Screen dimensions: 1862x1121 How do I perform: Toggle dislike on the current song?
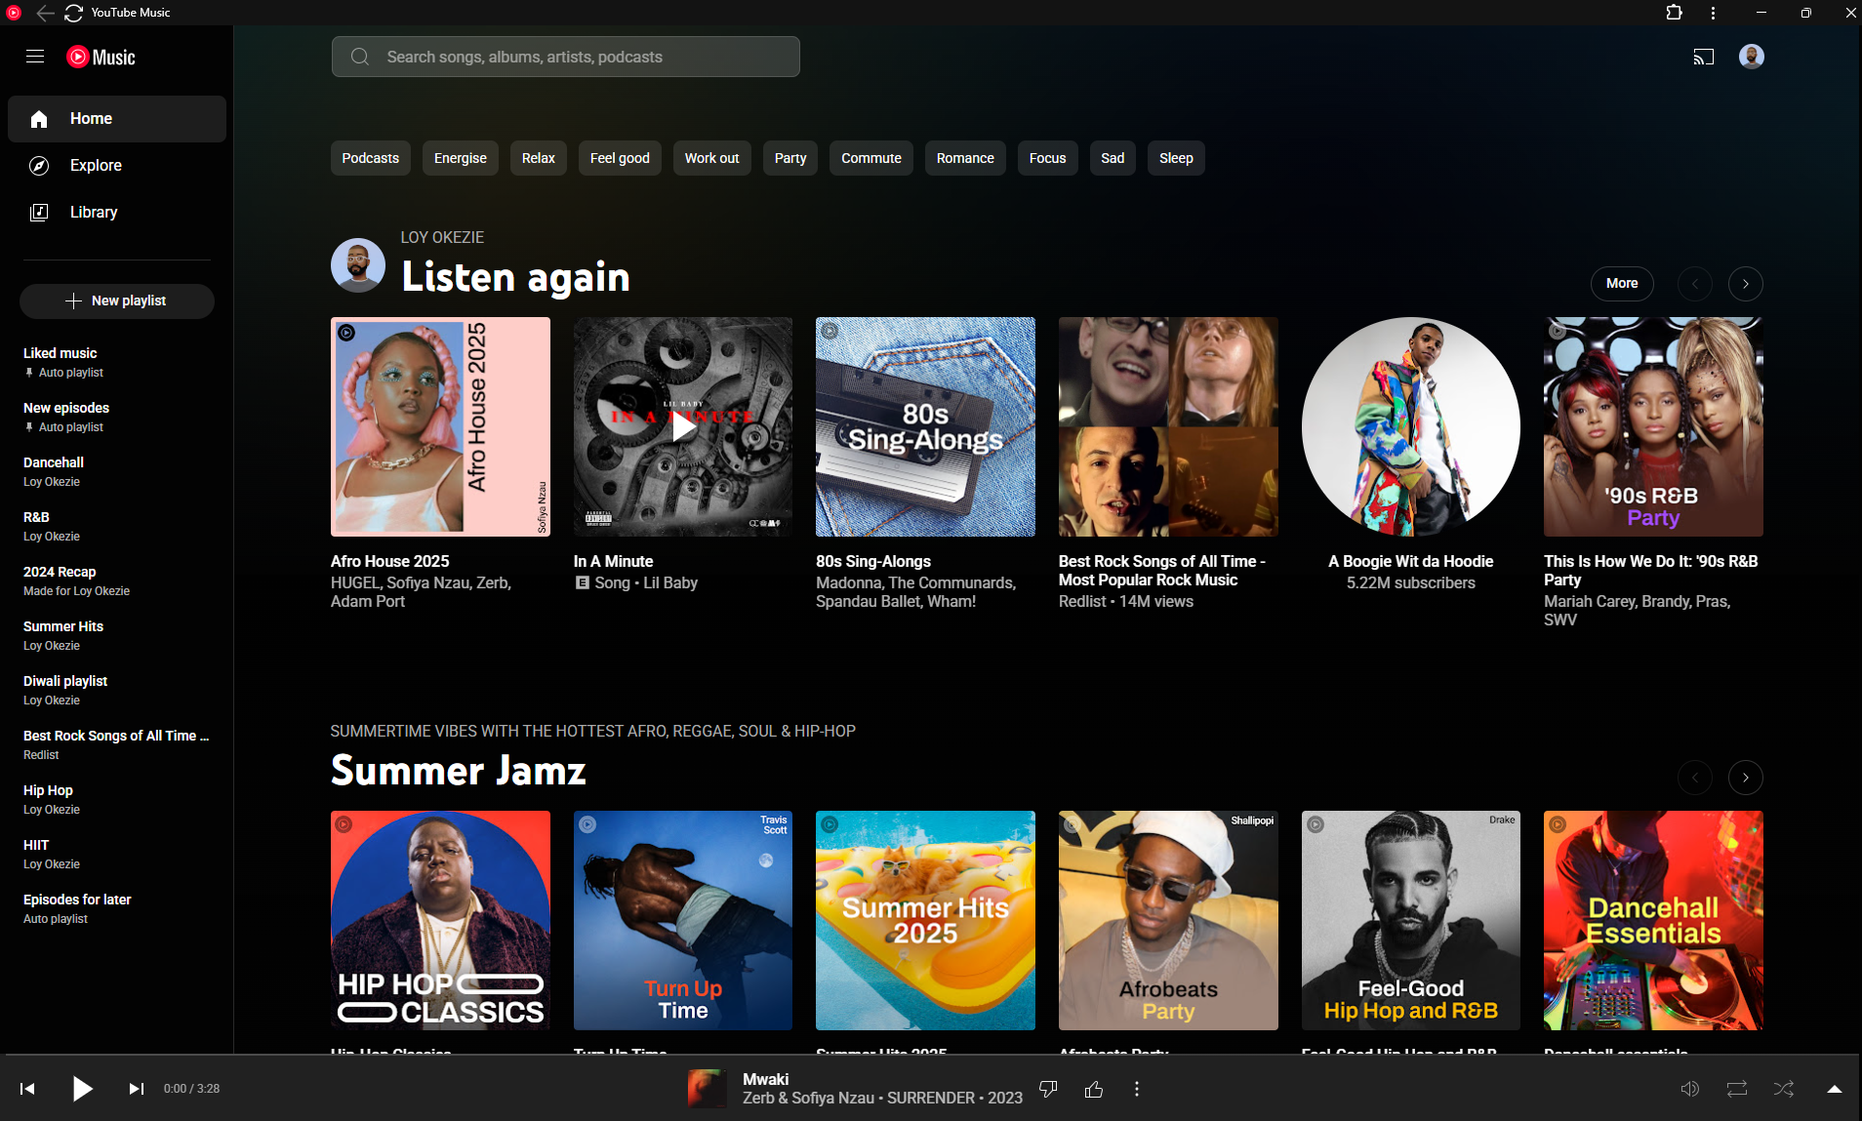click(1048, 1089)
